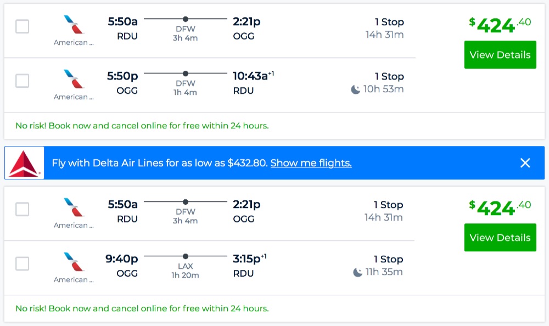Click American logo on first 5:50a flight
Image resolution: width=549 pixels, height=326 pixels.
(74, 25)
